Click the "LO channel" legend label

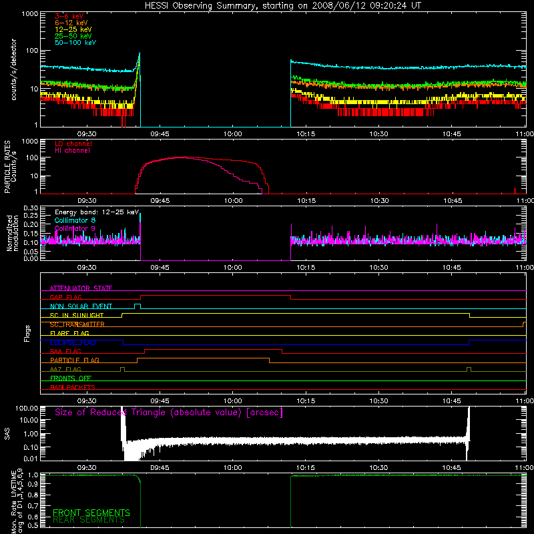[x=73, y=144]
